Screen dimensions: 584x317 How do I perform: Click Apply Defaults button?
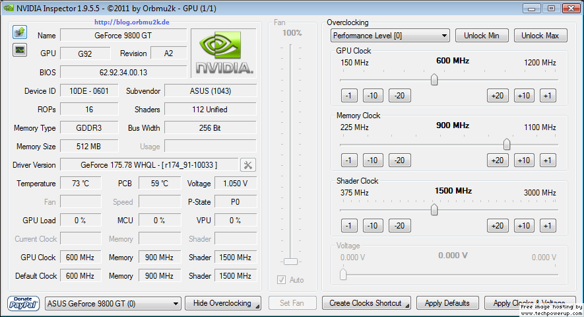[x=447, y=303]
